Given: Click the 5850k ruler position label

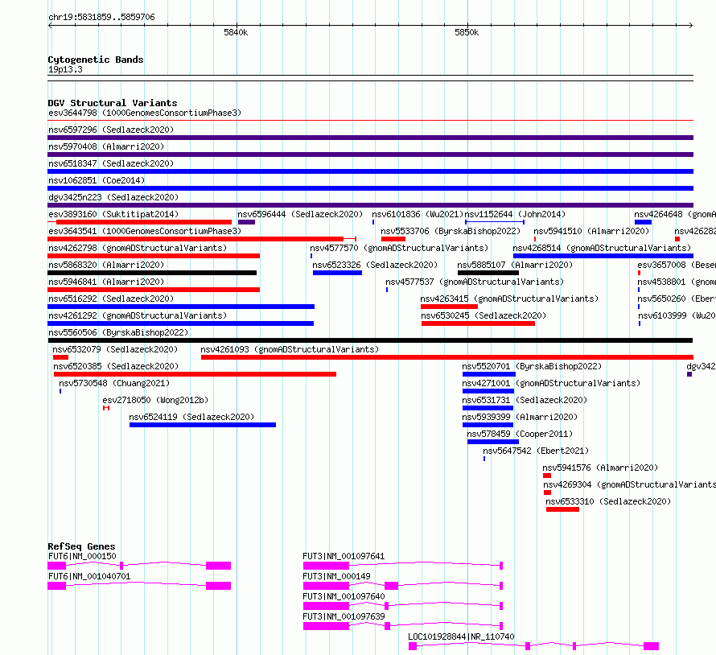Looking at the screenshot, I should coord(467,32).
